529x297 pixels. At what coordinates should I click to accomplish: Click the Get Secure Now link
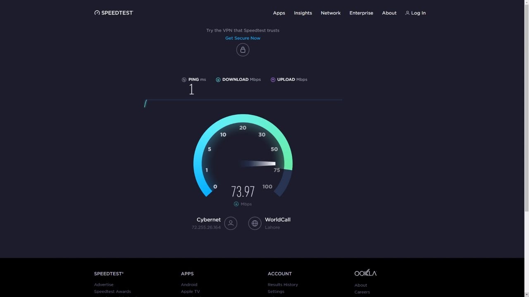click(x=243, y=38)
